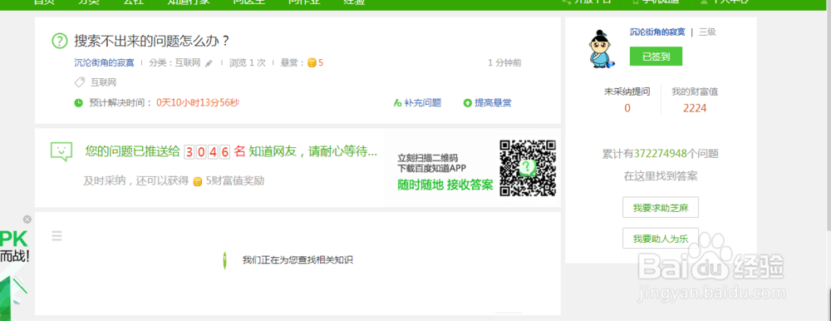Click the green clock icon before 预计解决时间
Image resolution: width=831 pixels, height=321 pixels.
click(78, 102)
